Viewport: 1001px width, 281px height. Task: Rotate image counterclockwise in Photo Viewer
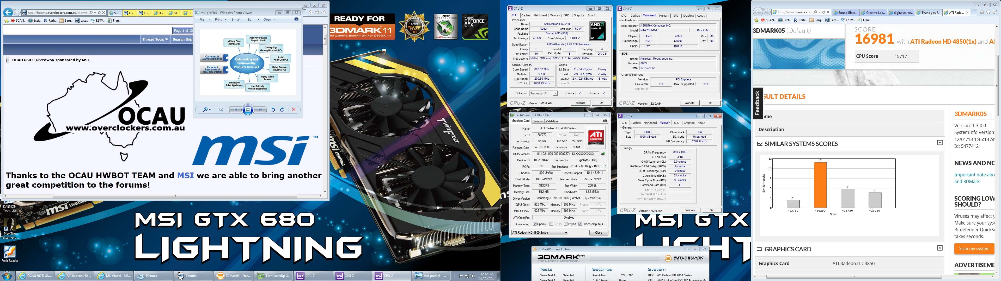point(273,110)
